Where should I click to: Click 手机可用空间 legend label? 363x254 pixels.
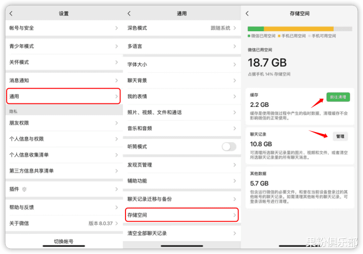coord(324,36)
